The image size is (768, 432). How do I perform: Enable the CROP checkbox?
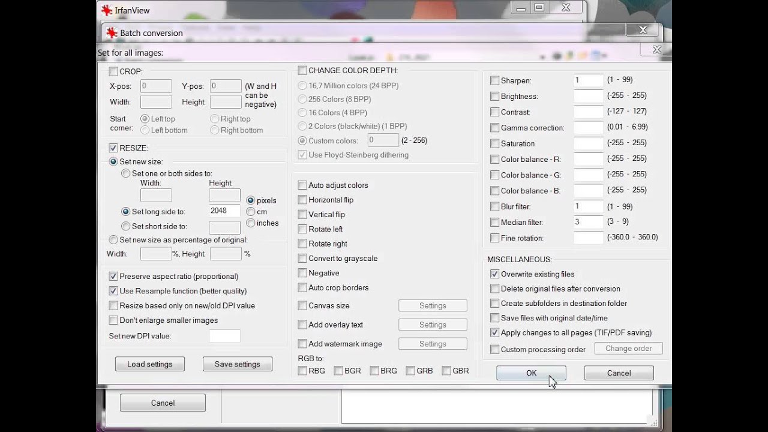coord(113,71)
